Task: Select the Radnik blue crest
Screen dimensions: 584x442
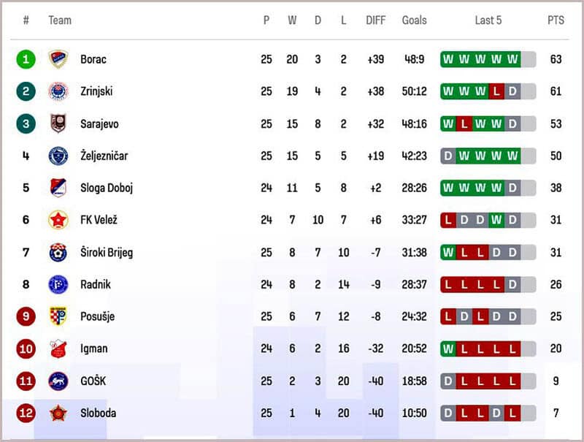Action: tap(58, 284)
